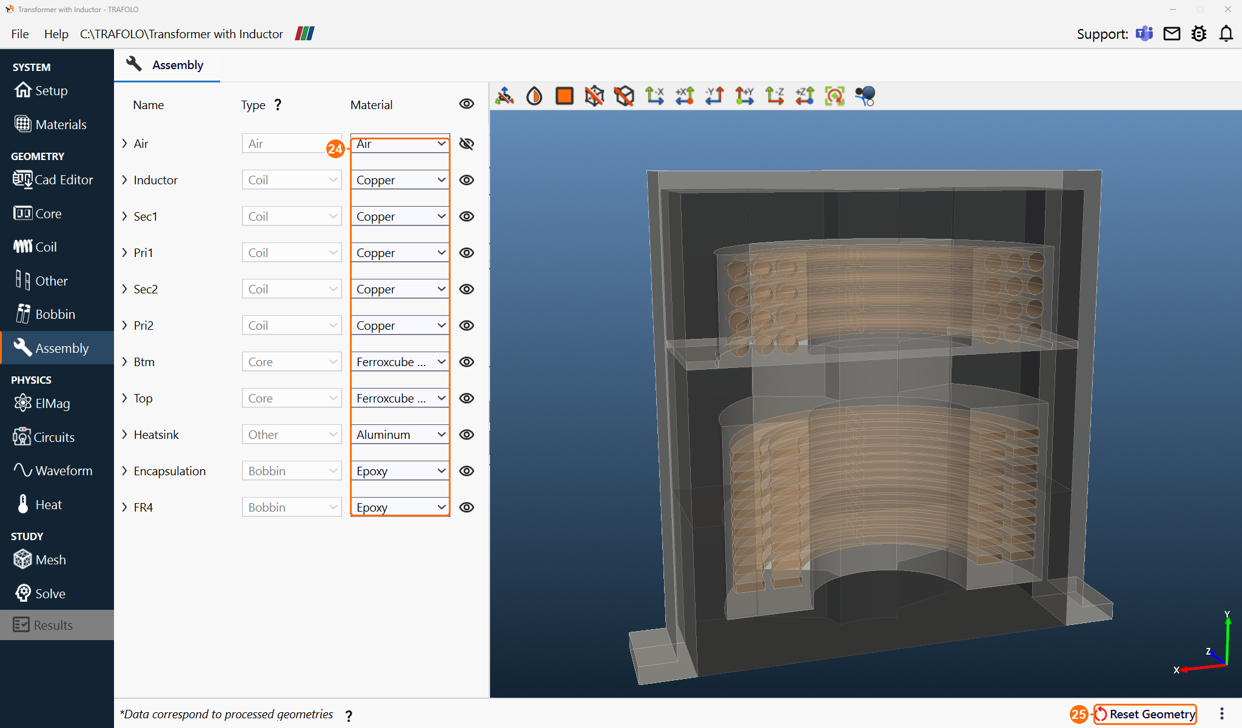Open the Heatsink Aluminum material dropdown
The image size is (1242, 728).
tap(400, 435)
